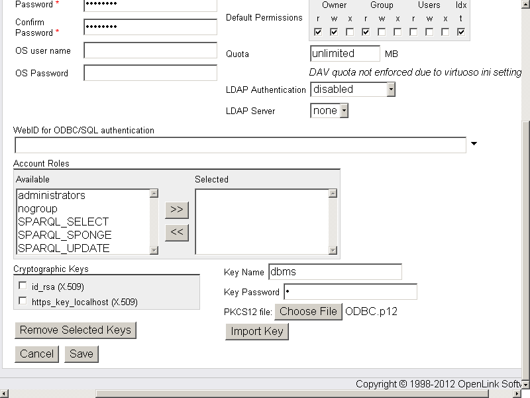Select SPARQL_UPDATE in Available roles
This screenshot has height=398, width=530.
(64, 248)
